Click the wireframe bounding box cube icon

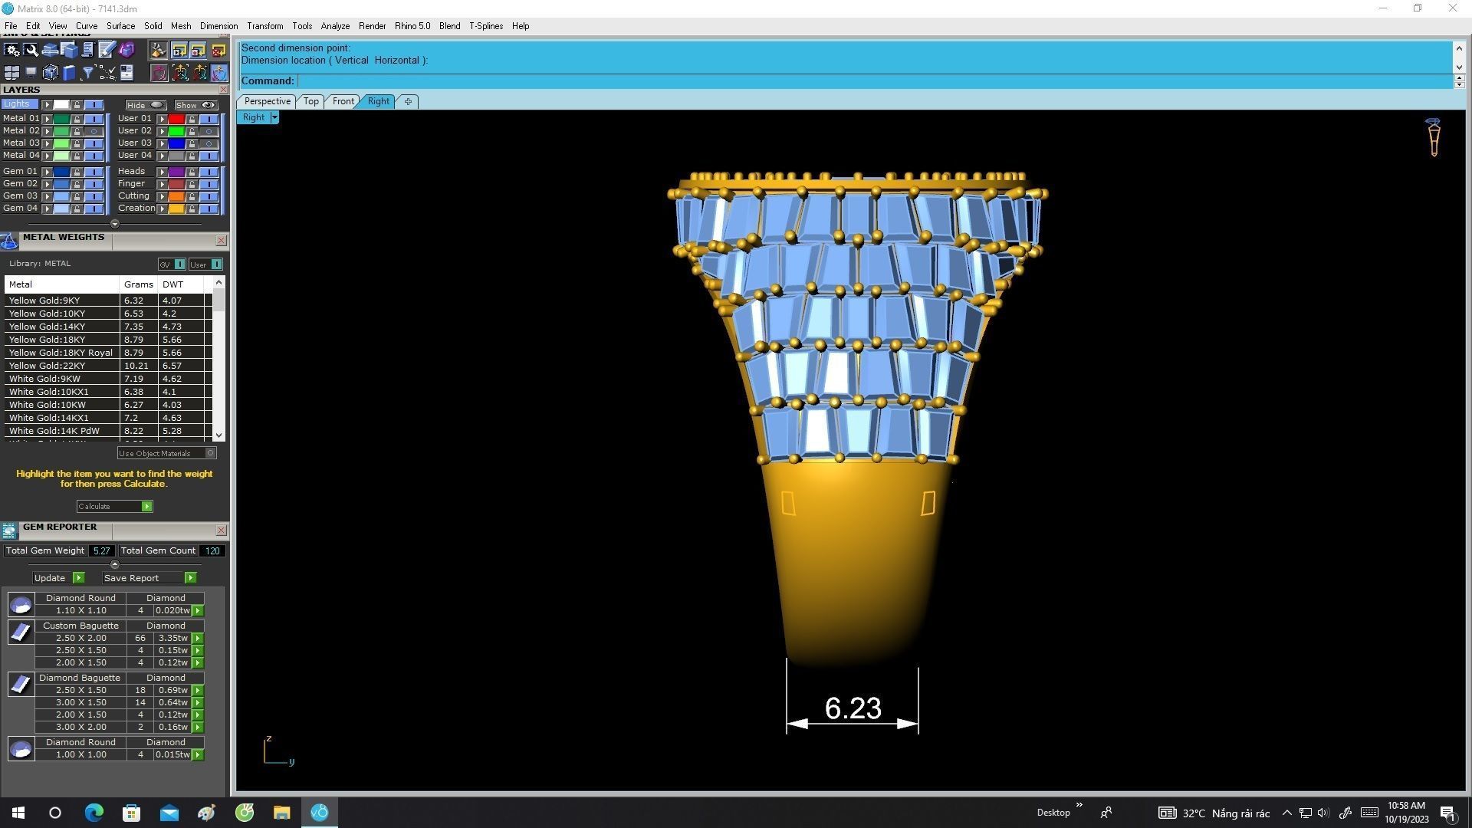[x=51, y=73]
